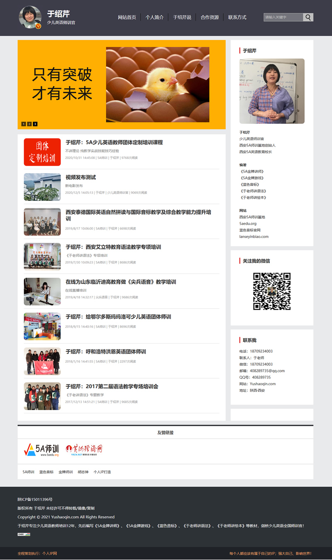This screenshot has width=332, height=560.
Task: Select carousel slide 3 indicator
Action: tap(35, 123)
